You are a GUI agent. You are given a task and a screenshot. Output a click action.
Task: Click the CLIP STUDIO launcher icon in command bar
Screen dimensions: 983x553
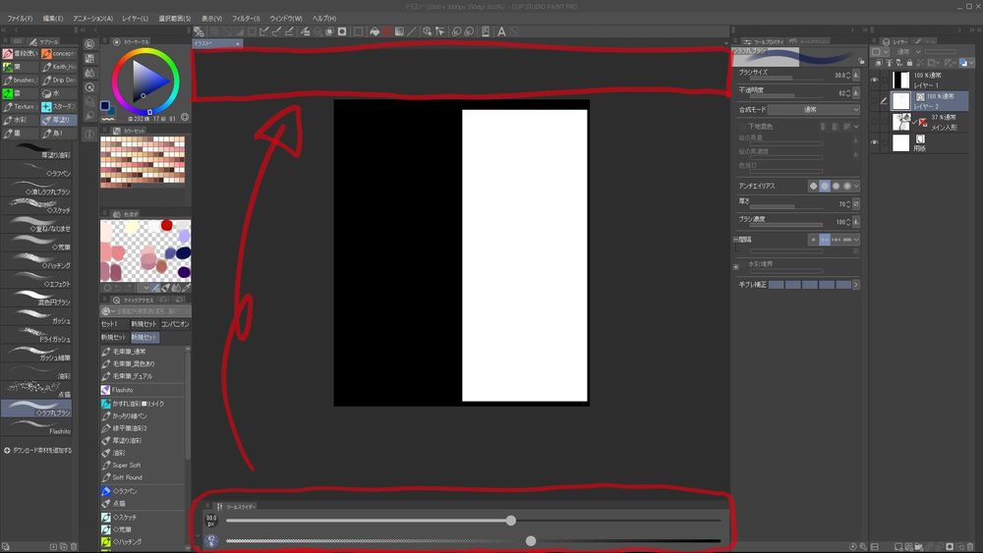(199, 31)
